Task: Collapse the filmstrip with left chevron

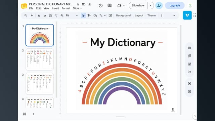Action: click(x=33, y=114)
